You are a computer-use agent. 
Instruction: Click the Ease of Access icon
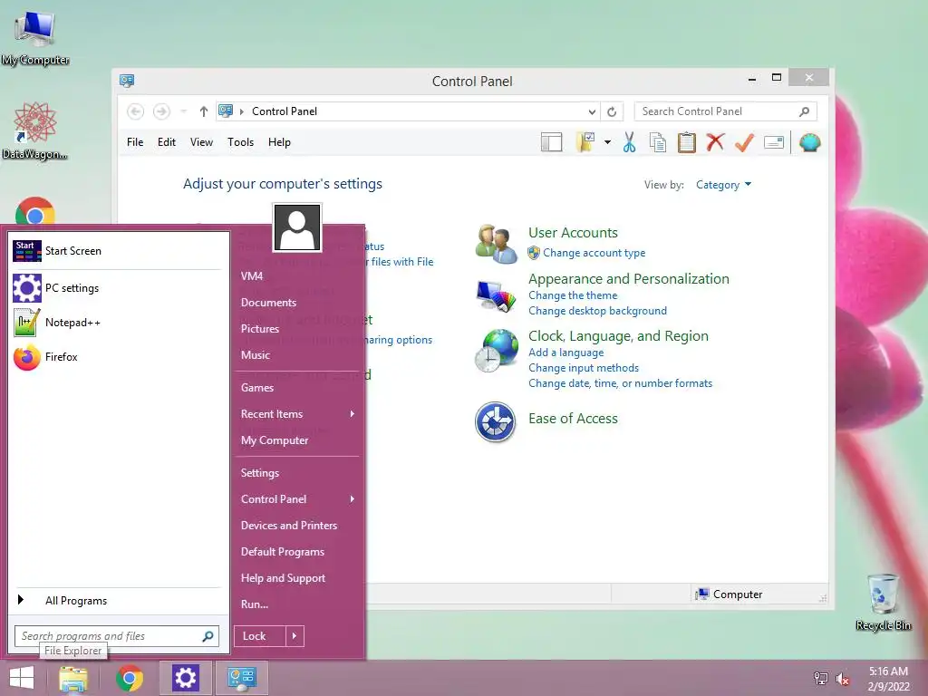pos(496,422)
